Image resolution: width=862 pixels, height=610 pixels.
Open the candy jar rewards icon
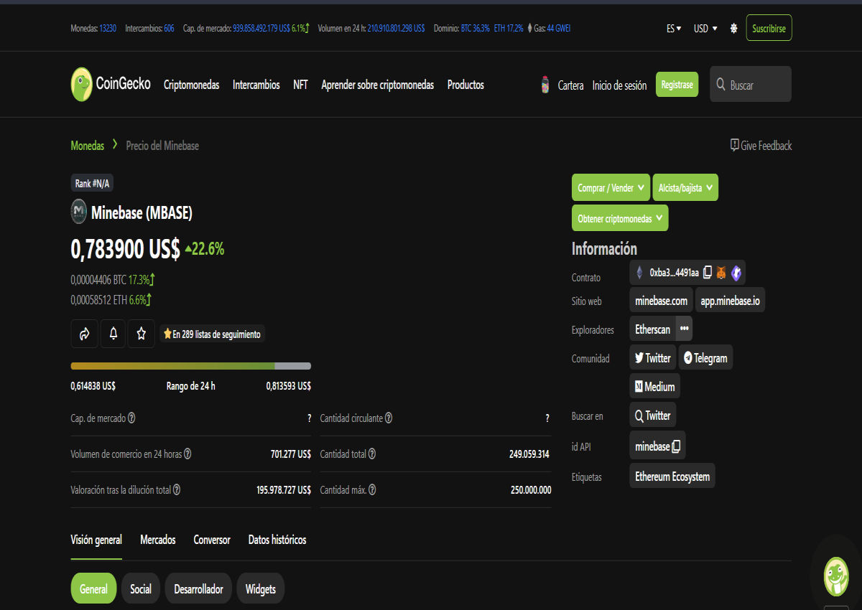545,85
